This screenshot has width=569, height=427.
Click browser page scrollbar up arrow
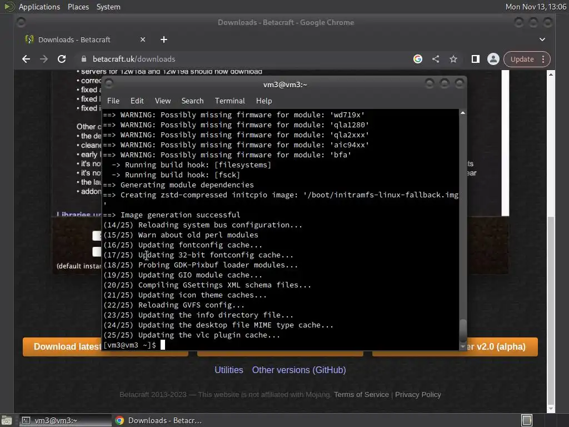click(551, 74)
